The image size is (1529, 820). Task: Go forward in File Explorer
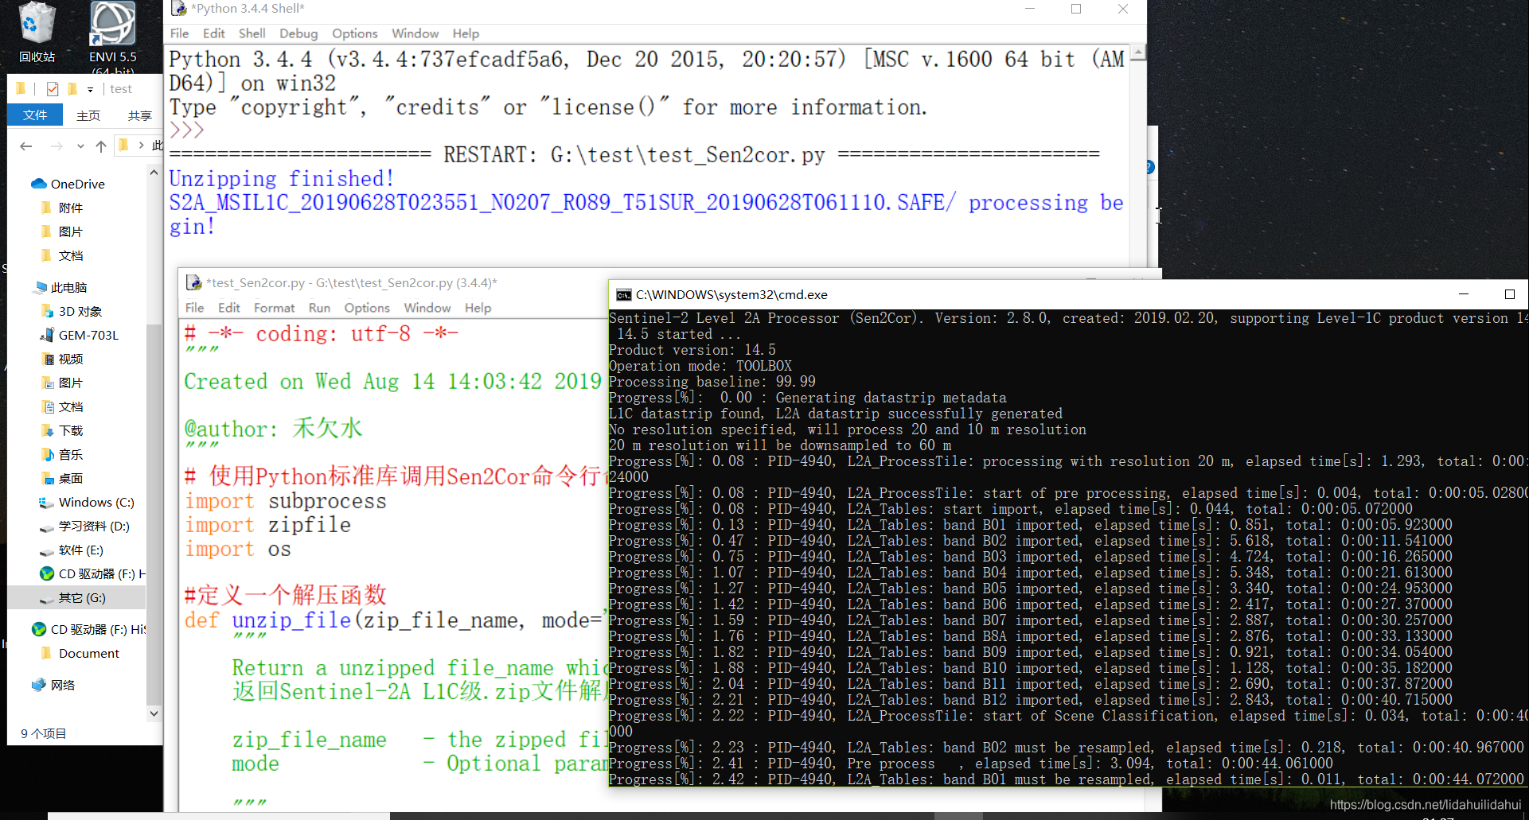(57, 146)
